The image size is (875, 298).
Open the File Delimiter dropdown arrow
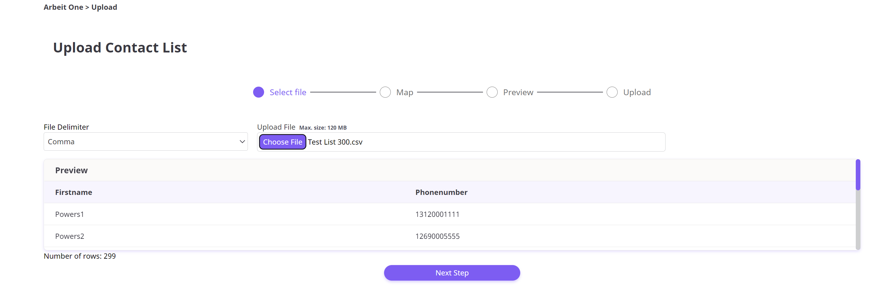coord(242,142)
